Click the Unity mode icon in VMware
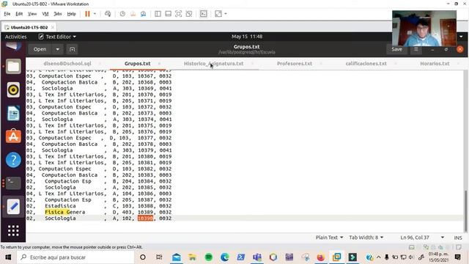Screen dimensions: 469x264 coord(189,14)
